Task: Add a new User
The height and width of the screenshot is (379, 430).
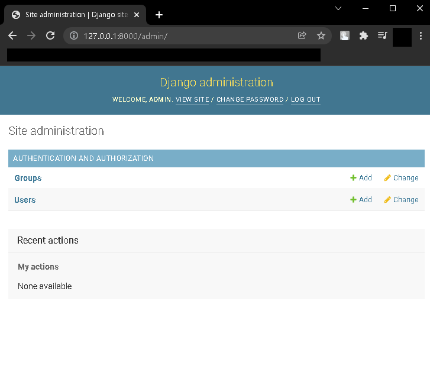Action: click(361, 200)
